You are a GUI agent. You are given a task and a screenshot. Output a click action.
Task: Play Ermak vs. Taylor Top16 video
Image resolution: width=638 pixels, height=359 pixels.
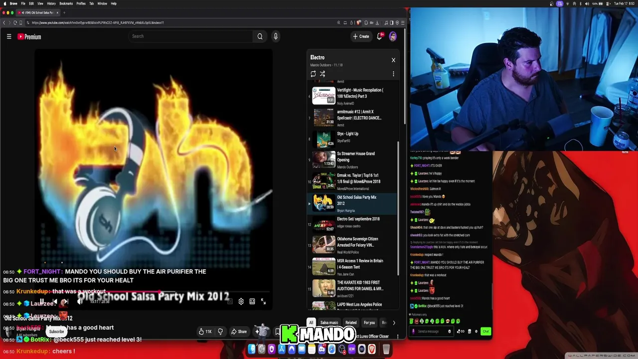[x=353, y=181]
